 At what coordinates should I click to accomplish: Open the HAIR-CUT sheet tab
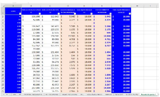pyautogui.click(x=109, y=94)
